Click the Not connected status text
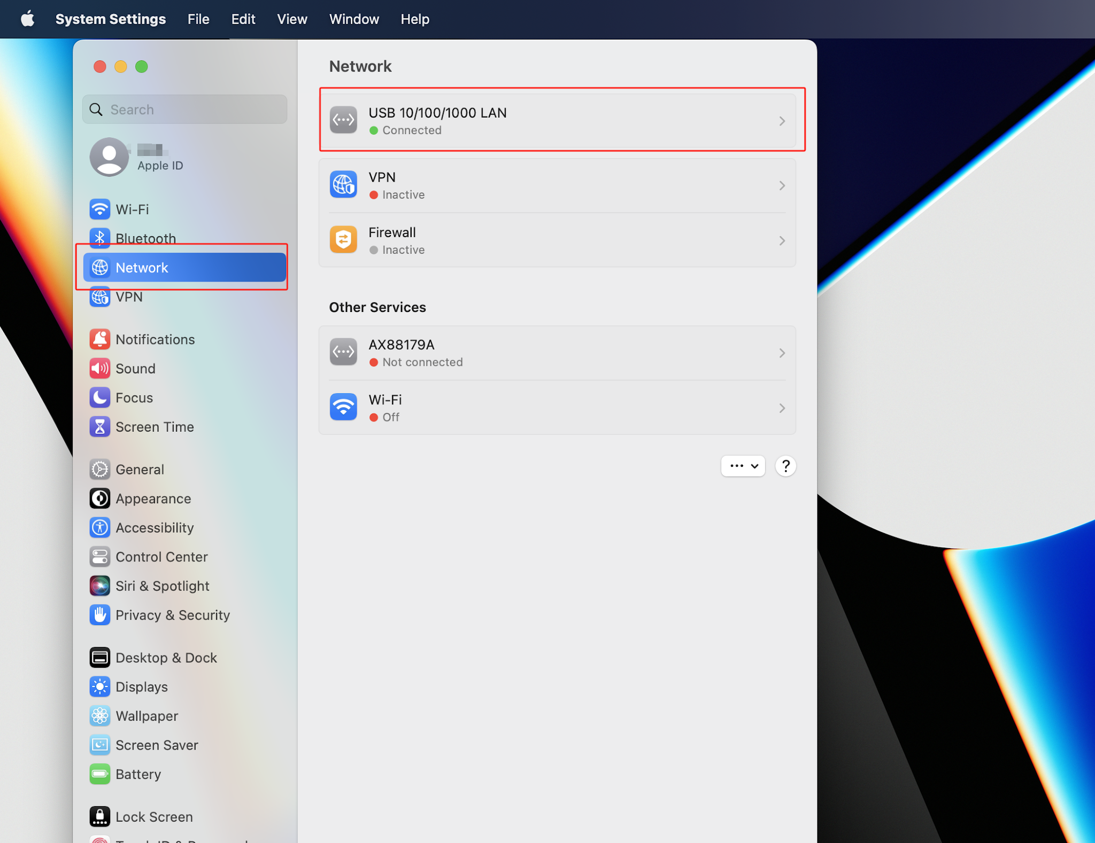The image size is (1095, 843). 422,362
